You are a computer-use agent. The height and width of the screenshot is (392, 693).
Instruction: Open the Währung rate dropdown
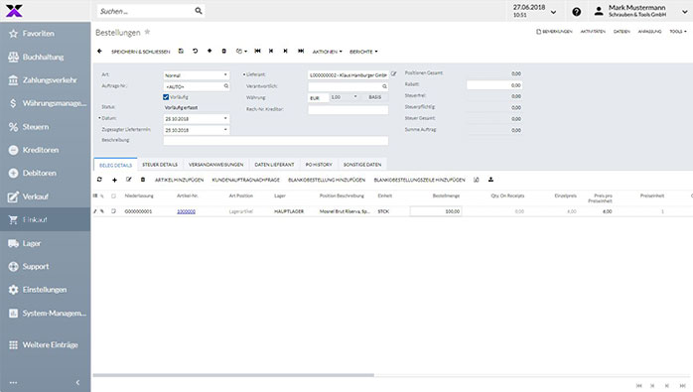click(354, 97)
